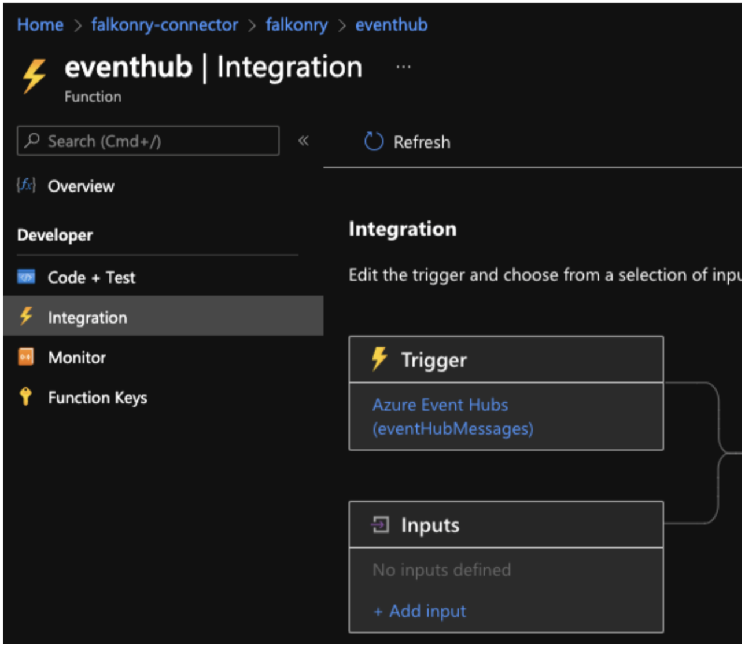745x647 pixels.
Task: Click the Code + Test icon
Action: (26, 277)
